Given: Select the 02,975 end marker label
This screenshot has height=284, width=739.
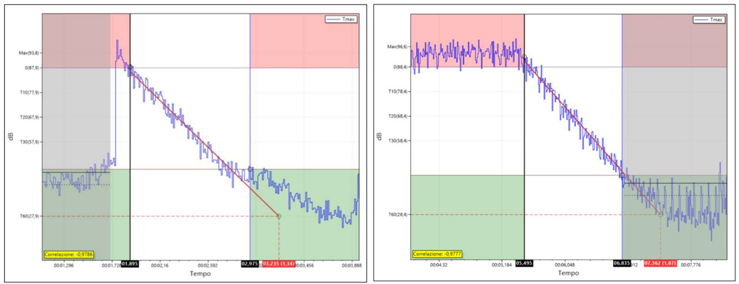Looking at the screenshot, I should 250,264.
